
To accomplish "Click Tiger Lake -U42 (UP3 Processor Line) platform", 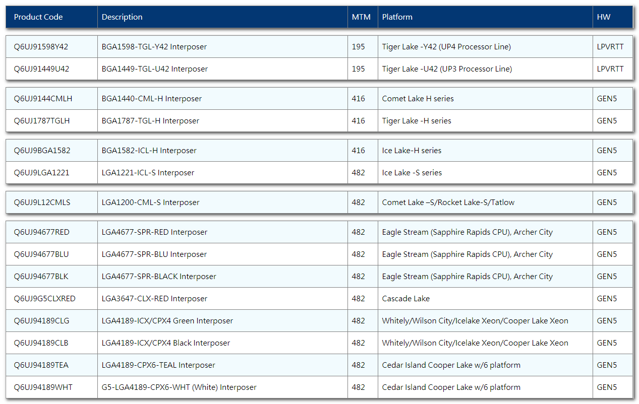I will pos(447,69).
